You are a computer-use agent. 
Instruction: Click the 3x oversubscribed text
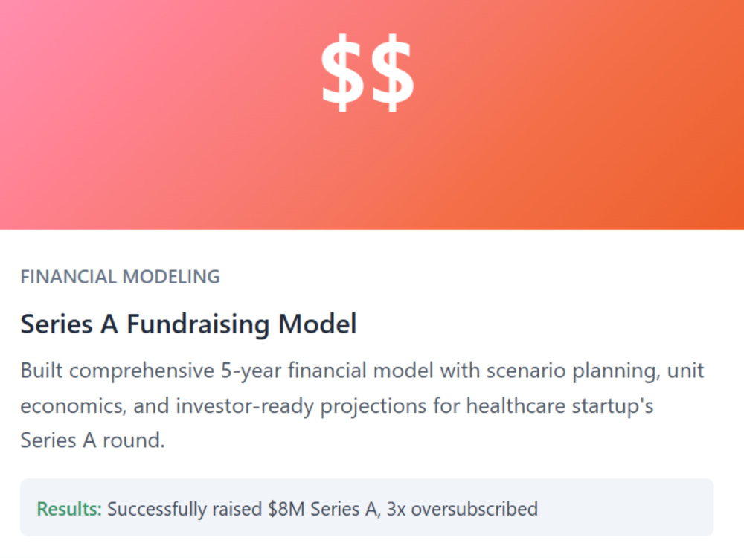[x=462, y=509]
